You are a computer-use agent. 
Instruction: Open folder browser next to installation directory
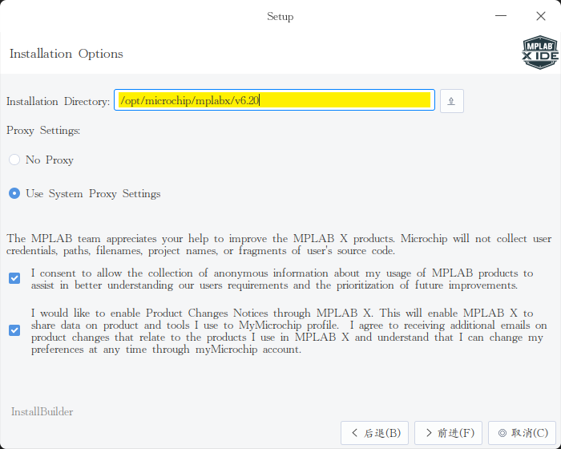pos(451,101)
